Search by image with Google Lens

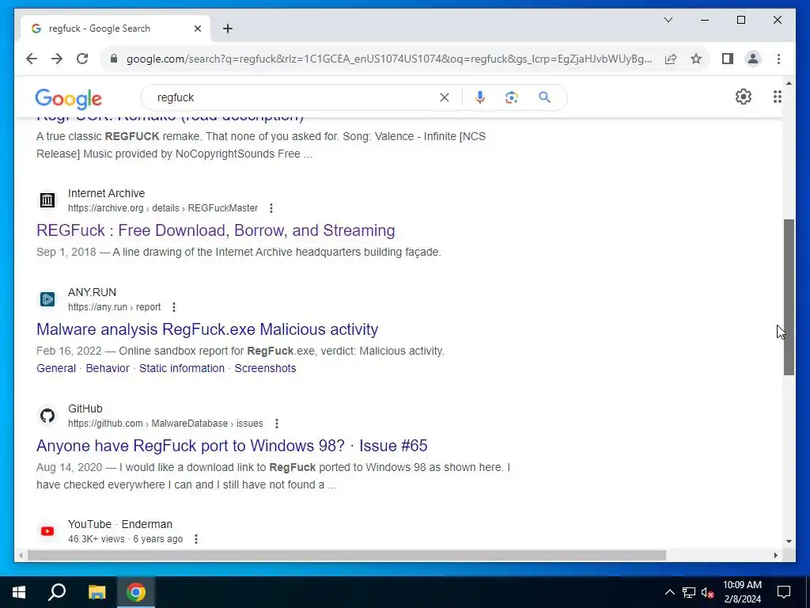coord(512,97)
